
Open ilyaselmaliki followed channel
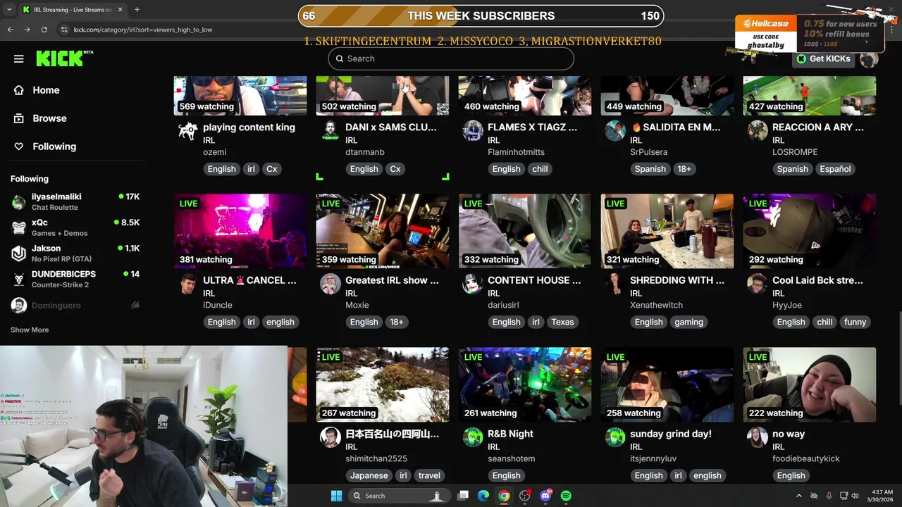pyautogui.click(x=75, y=202)
